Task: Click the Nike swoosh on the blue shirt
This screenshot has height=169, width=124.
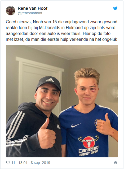Action: 76,125
